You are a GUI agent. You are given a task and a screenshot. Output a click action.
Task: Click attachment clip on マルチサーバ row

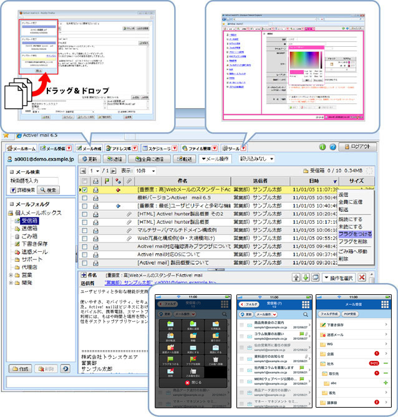coord(129,230)
